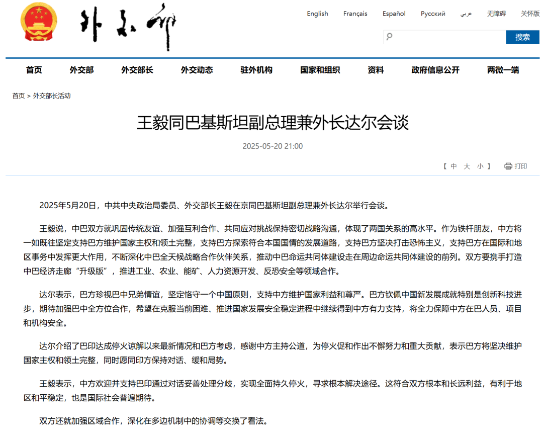Open the Arabic language version
Viewport: 543px width, 443px height.
click(x=466, y=14)
